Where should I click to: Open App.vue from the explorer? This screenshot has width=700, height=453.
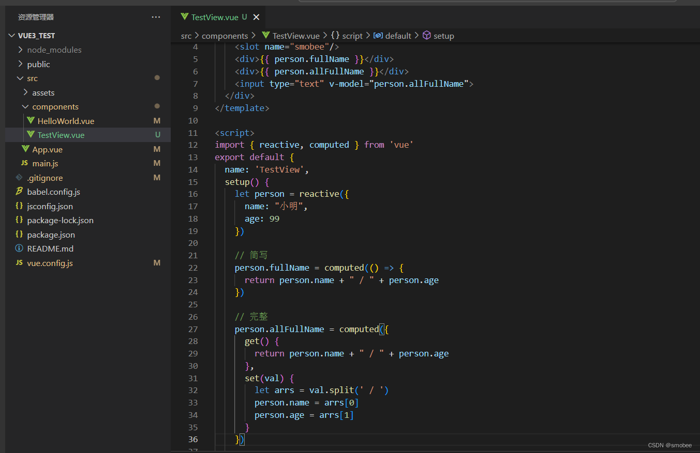(x=47, y=149)
